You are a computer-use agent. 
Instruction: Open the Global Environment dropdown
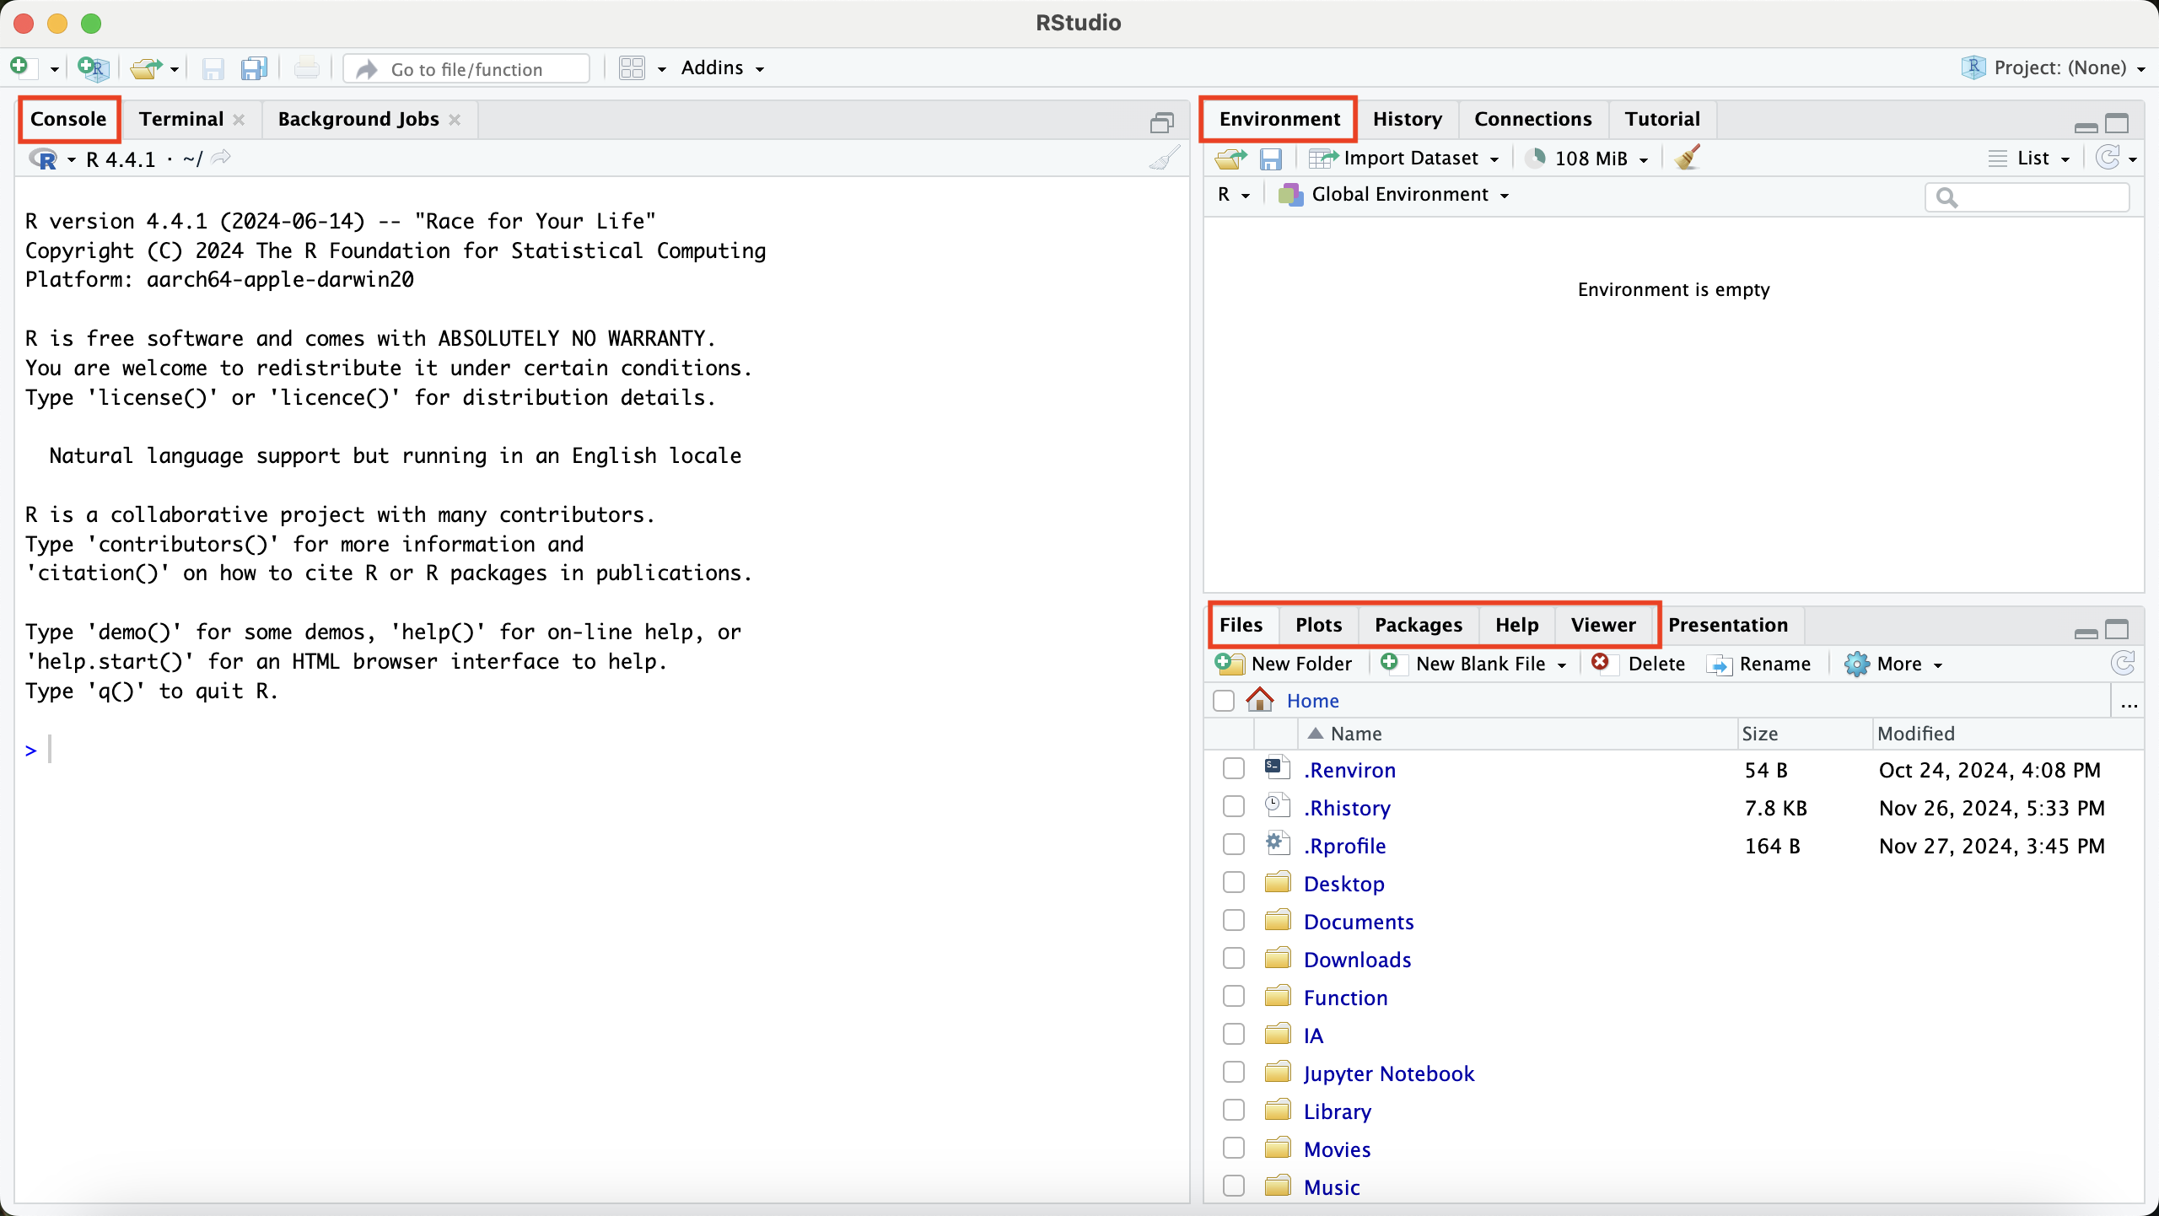tap(1393, 195)
